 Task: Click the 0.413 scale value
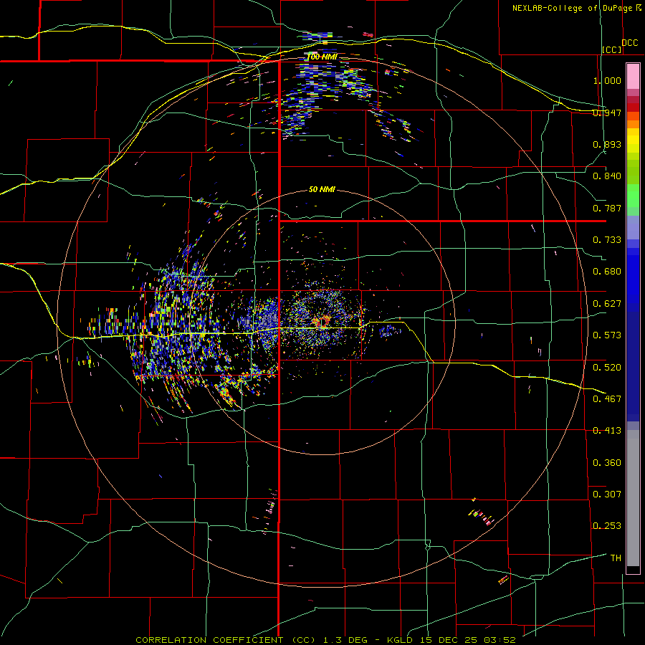coord(607,431)
